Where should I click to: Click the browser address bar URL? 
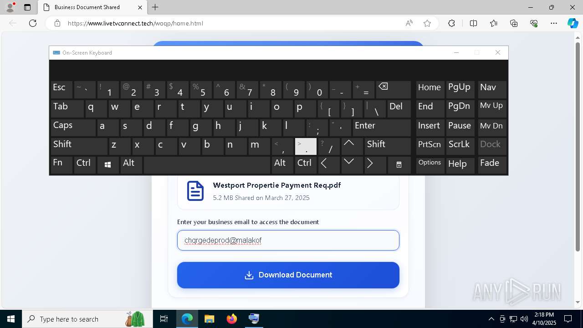click(135, 23)
